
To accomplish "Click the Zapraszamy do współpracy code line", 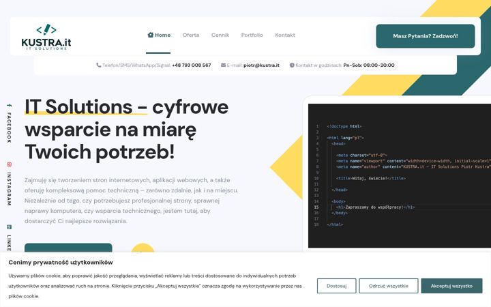I will [375, 207].
